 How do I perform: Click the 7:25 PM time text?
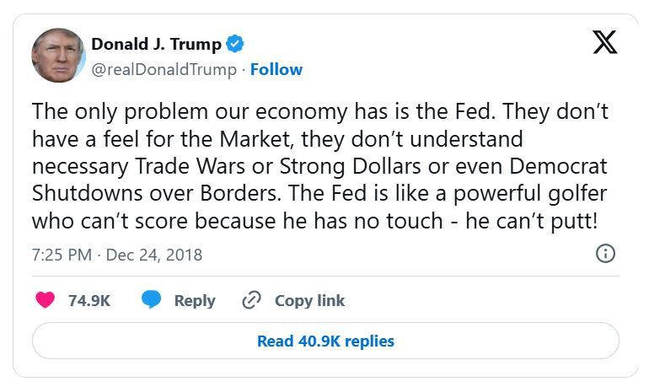[x=62, y=254]
